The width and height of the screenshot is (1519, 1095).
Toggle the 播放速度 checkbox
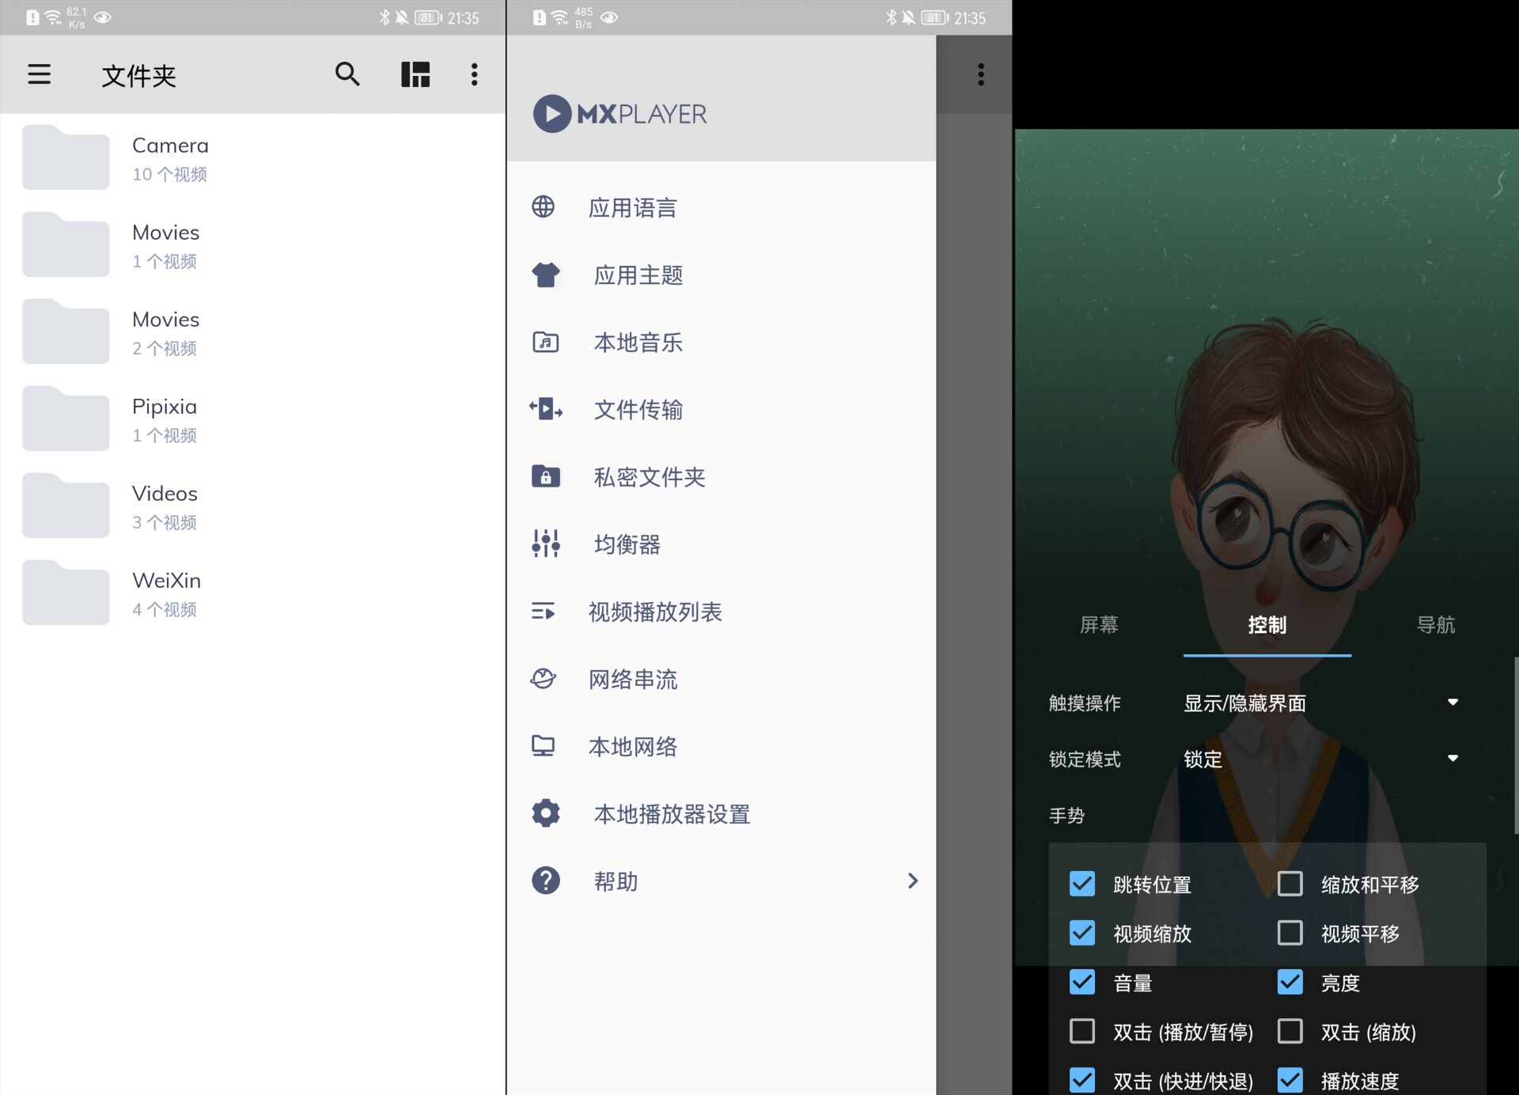tap(1290, 1080)
